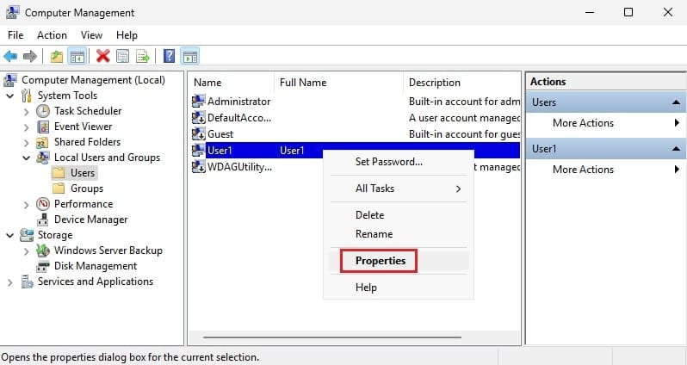Expand the Performance node
687x365 pixels.
pyautogui.click(x=27, y=204)
